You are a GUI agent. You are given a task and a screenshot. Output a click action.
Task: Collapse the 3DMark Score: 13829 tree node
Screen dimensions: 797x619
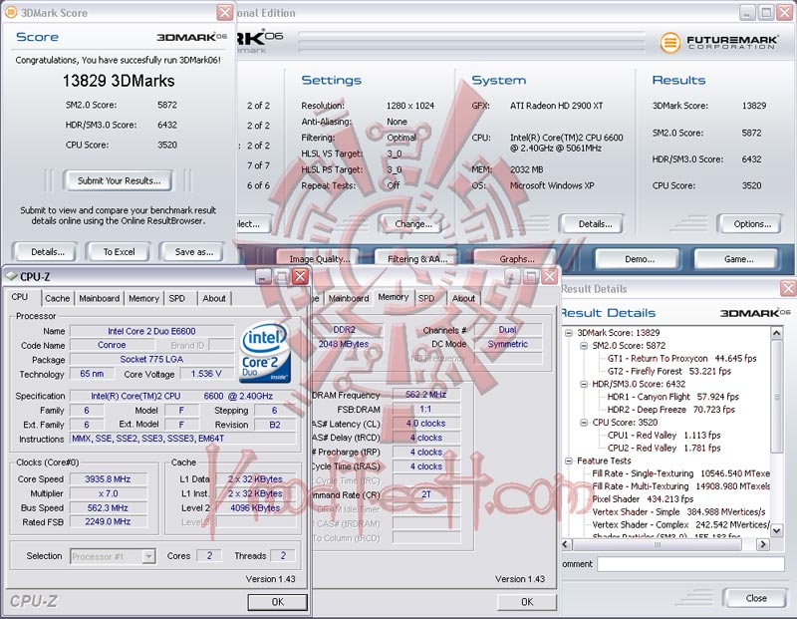(569, 333)
